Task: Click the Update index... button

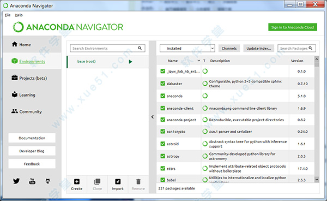Action: (x=258, y=48)
